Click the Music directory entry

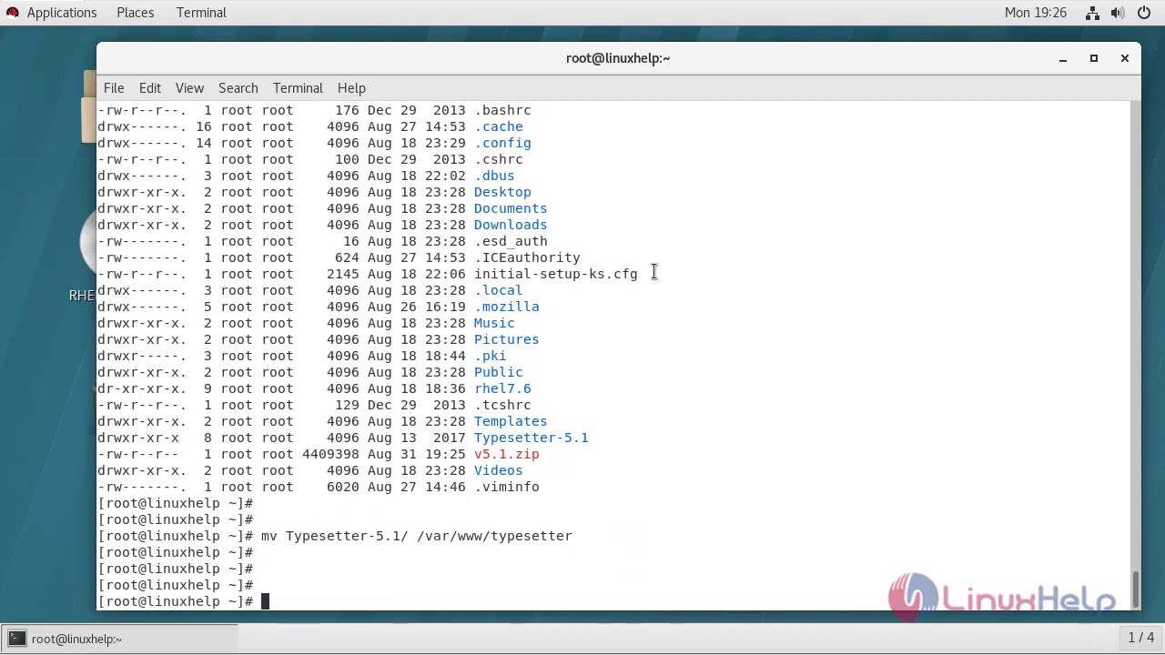(x=493, y=323)
